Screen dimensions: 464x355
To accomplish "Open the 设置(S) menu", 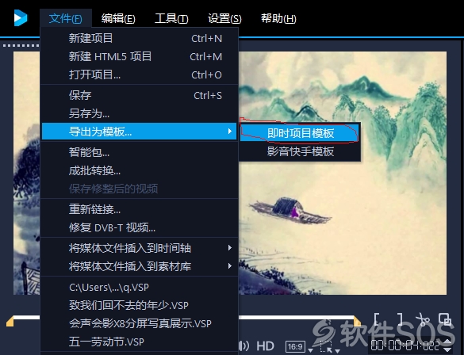I will point(224,19).
